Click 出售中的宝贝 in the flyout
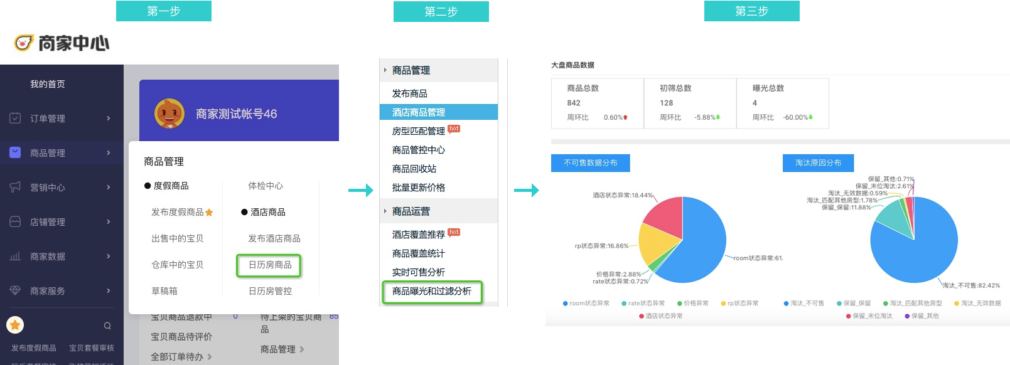The width and height of the screenshot is (1010, 365). pyautogui.click(x=178, y=238)
